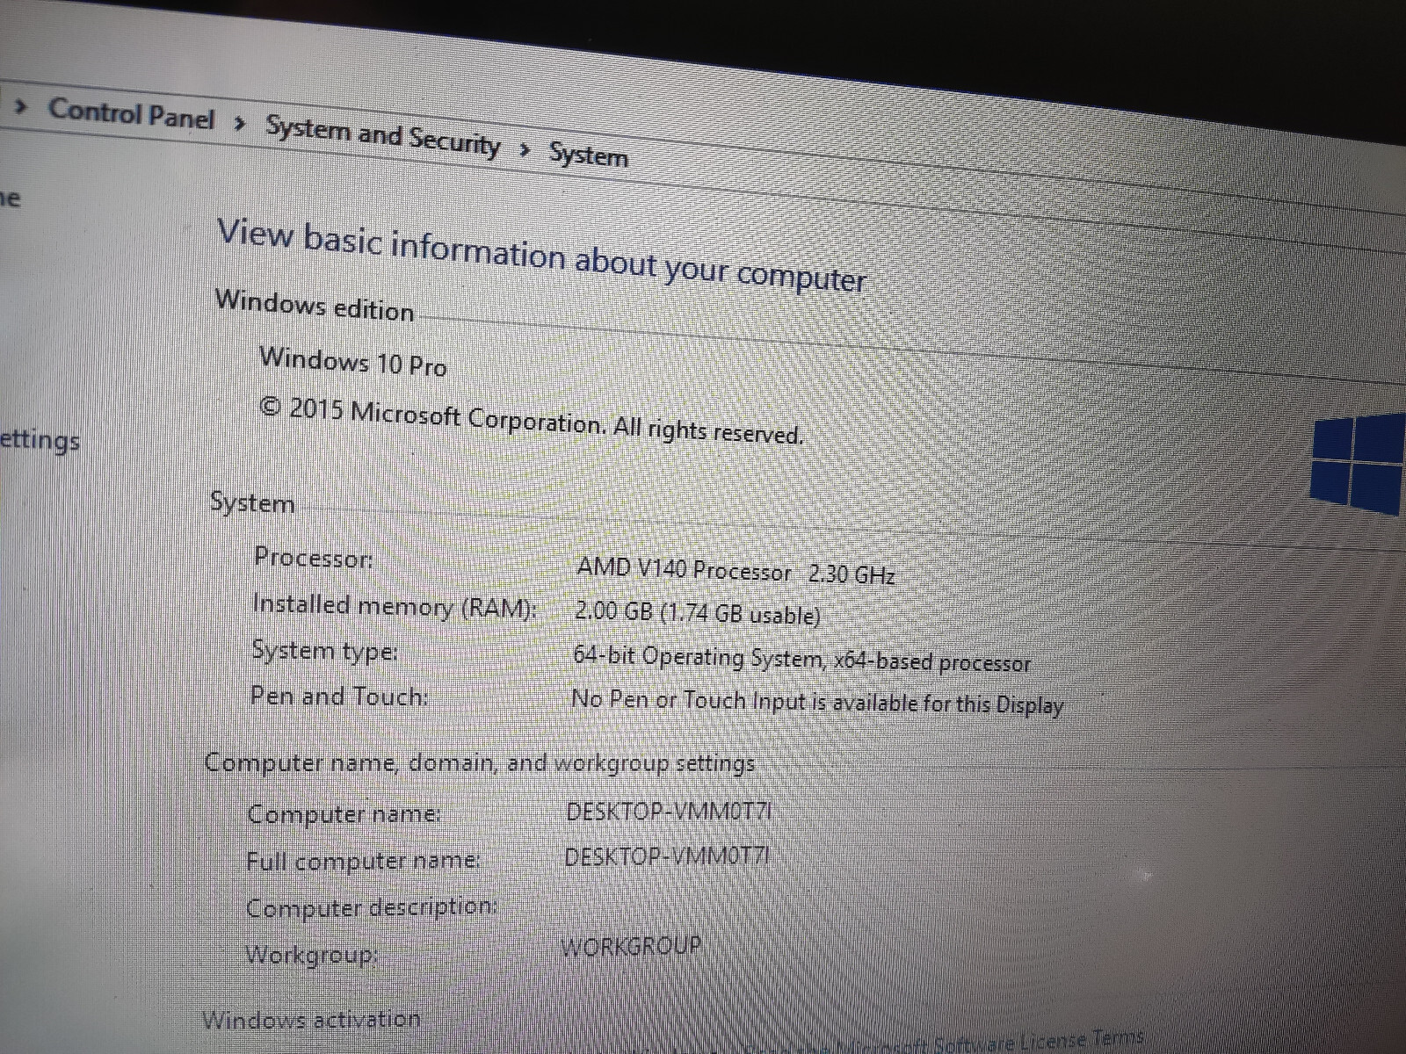Click 'Computer name, domain, and workgroup settings' heading
The width and height of the screenshot is (1406, 1054).
click(480, 762)
